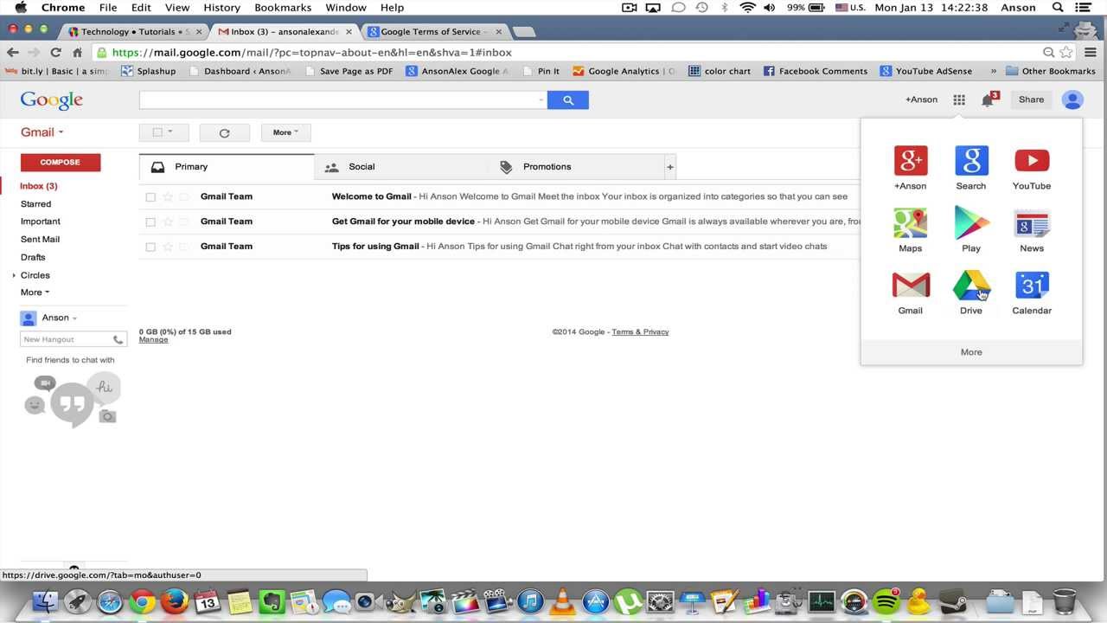Image resolution: width=1107 pixels, height=623 pixels.
Task: Mark Tips for using Gmail as important
Action: [x=183, y=247]
